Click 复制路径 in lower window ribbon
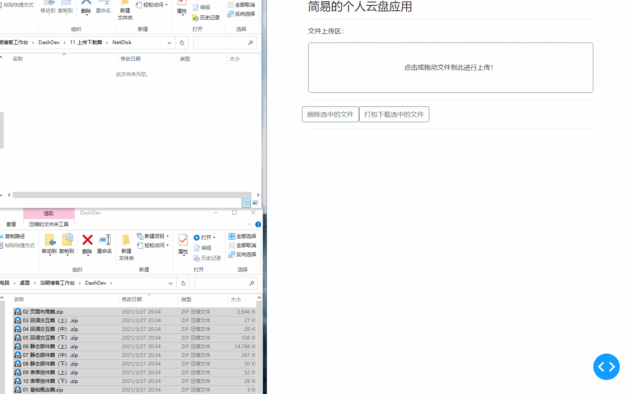Viewport: 633px width, 394px height. (12, 236)
